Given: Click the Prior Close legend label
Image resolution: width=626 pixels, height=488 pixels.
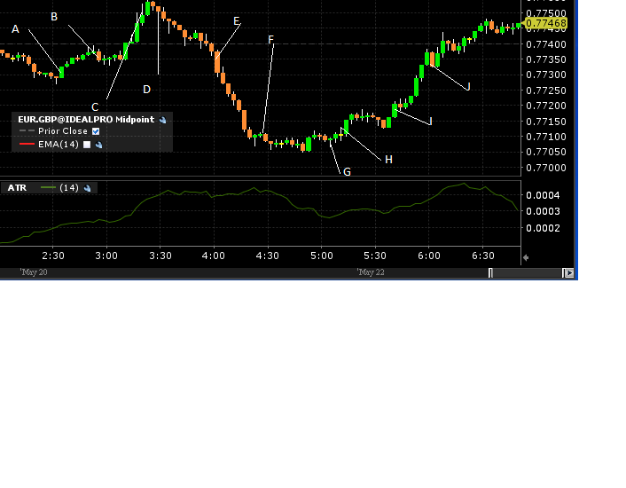Looking at the screenshot, I should click(x=63, y=131).
